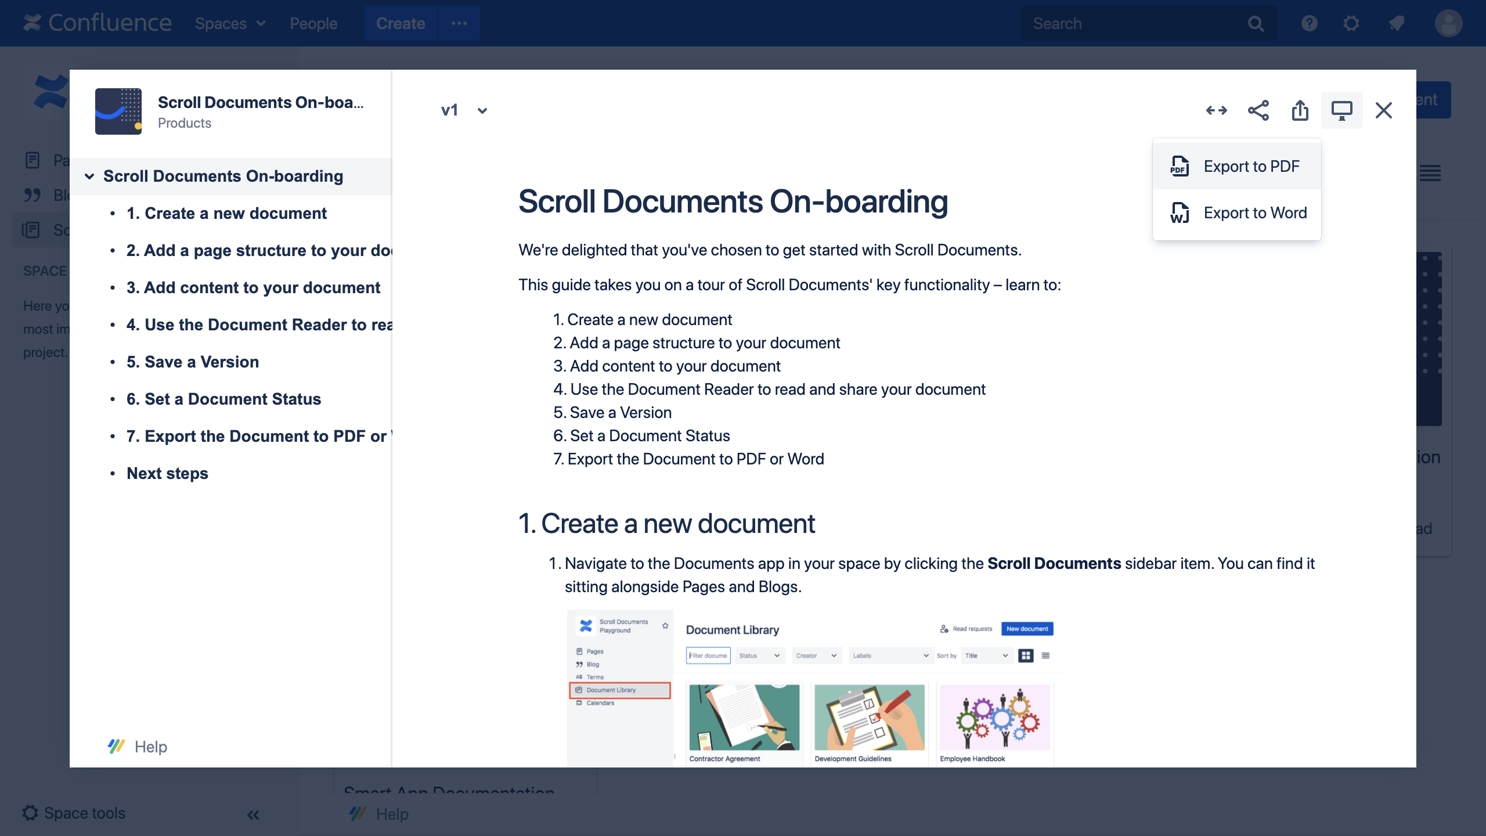Open the v1 version dropdown
1486x836 pixels.
click(463, 110)
